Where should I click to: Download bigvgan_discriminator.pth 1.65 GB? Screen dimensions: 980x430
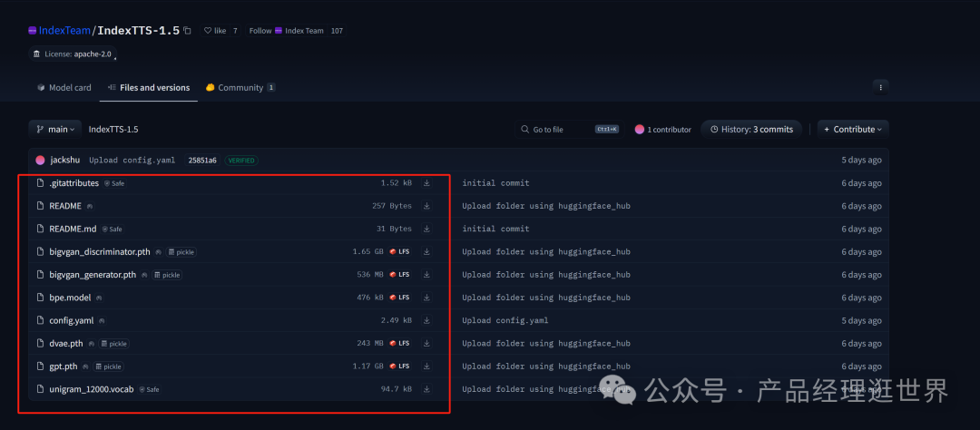tap(426, 252)
